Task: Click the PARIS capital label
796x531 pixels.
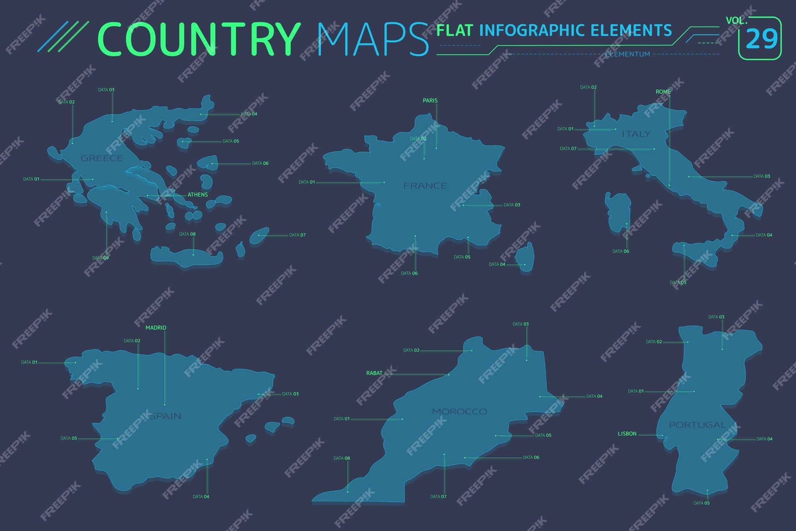Action: click(x=430, y=101)
